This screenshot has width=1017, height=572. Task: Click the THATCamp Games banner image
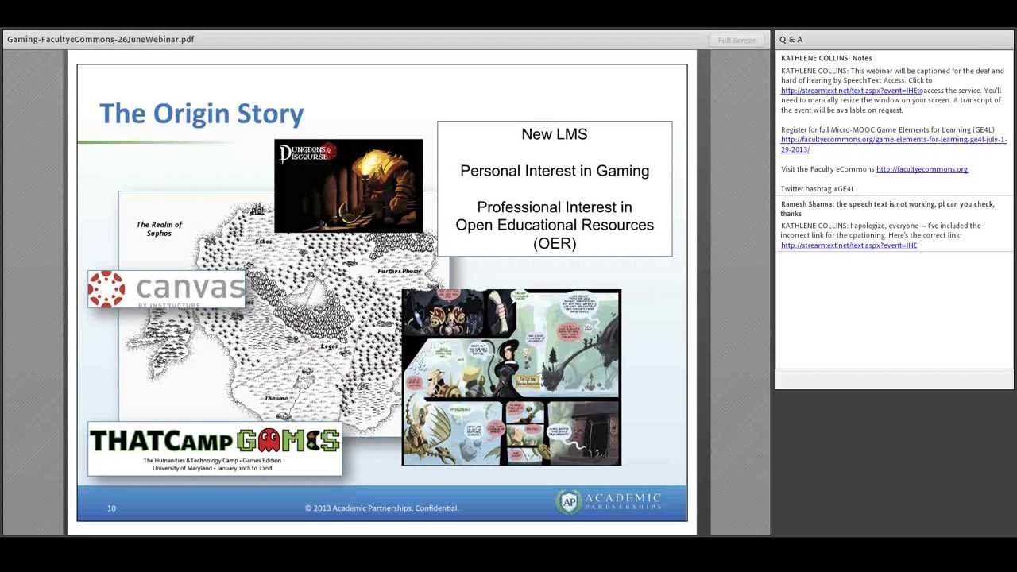(x=215, y=449)
